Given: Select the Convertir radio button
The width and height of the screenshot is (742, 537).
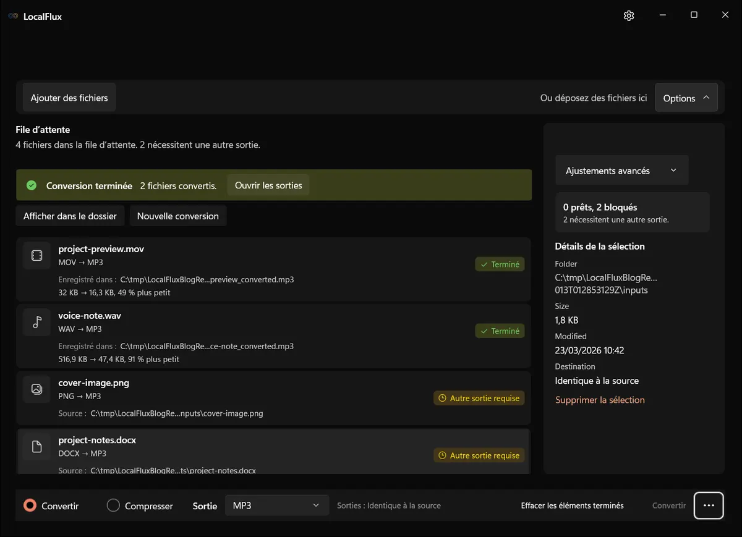Looking at the screenshot, I should point(30,505).
